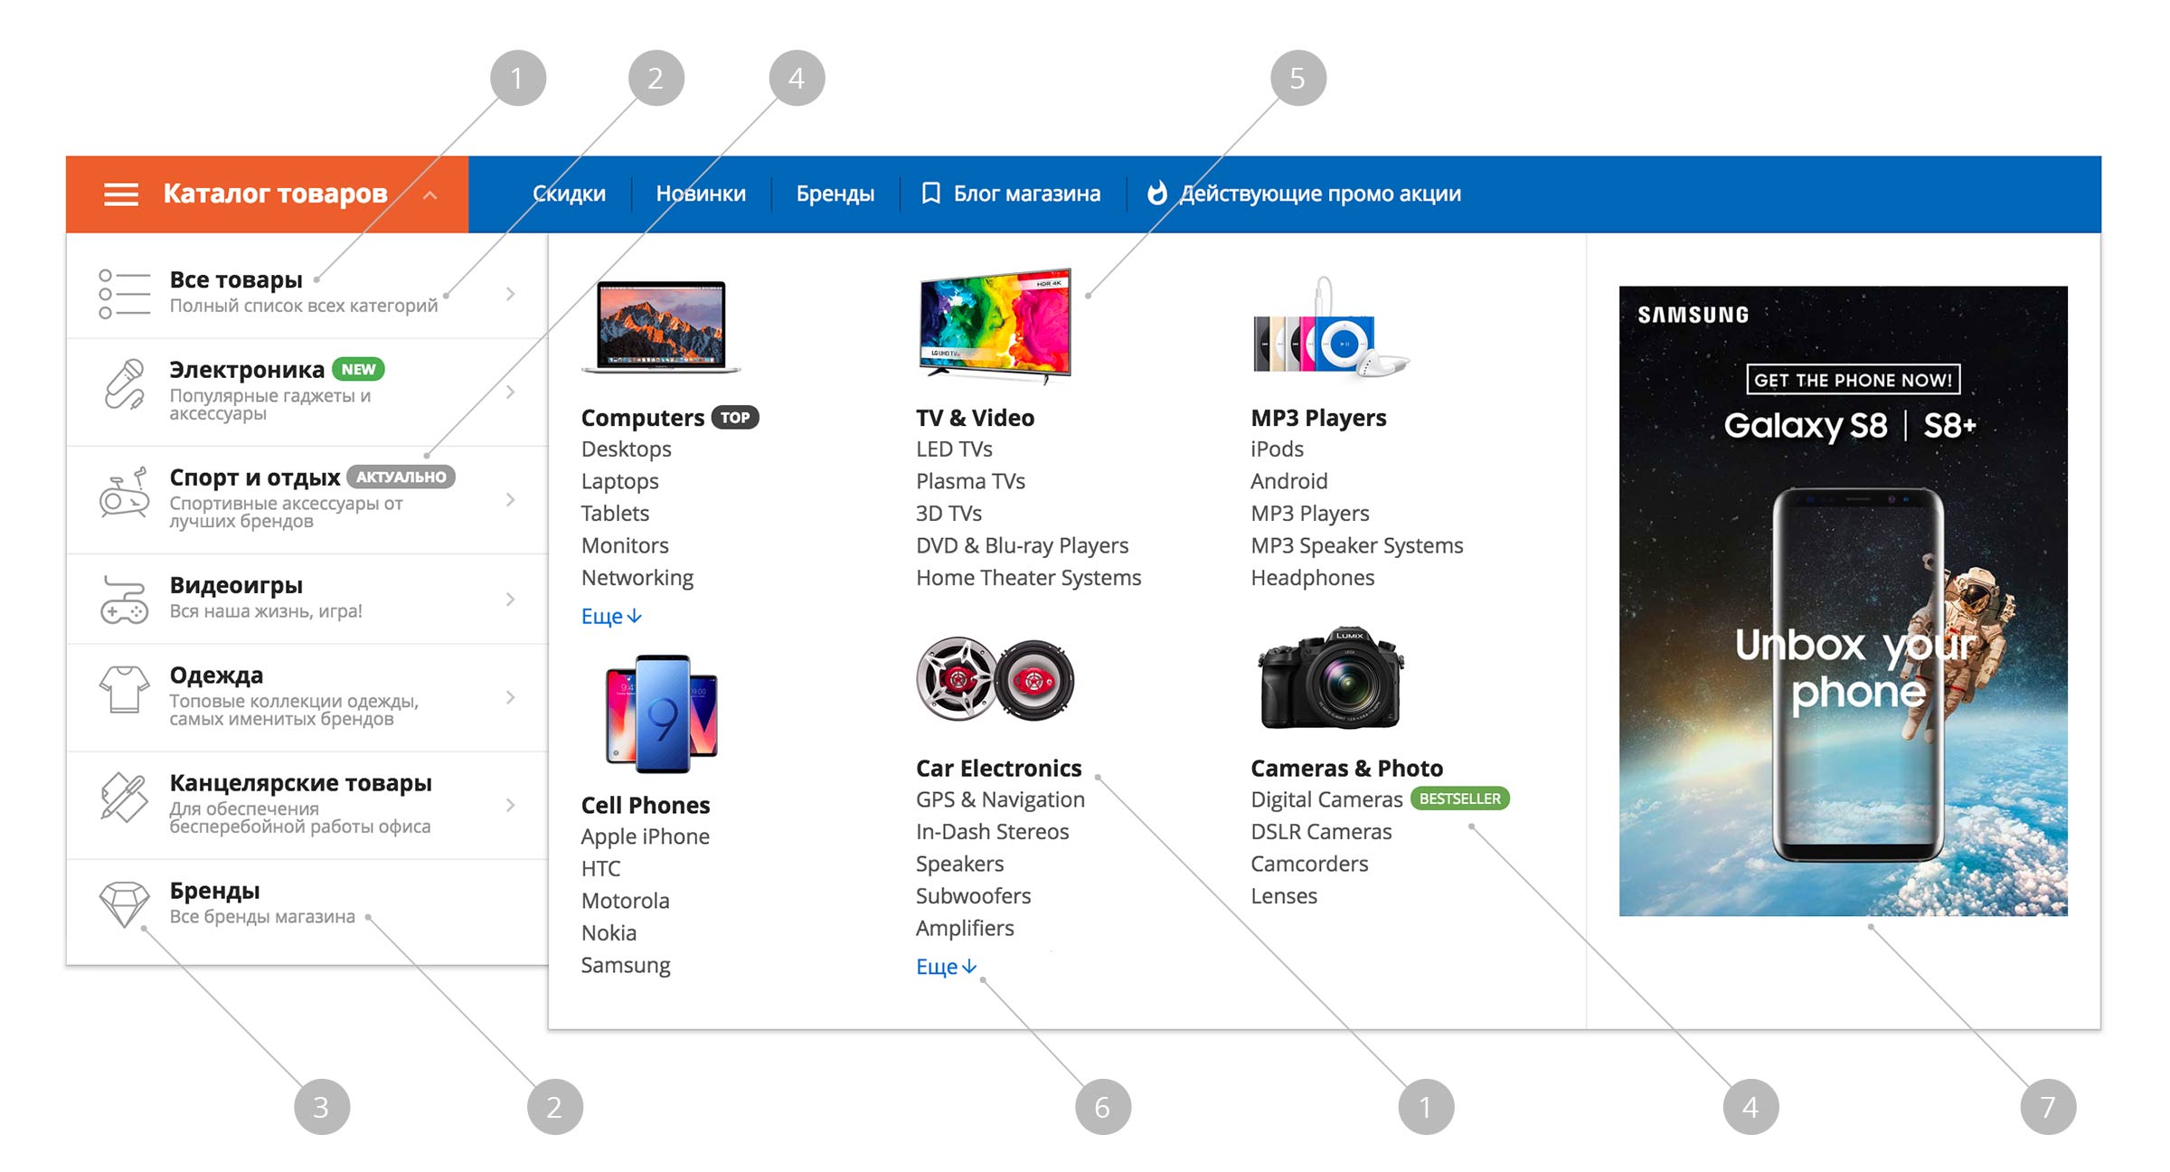This screenshot has width=2170, height=1172.
Task: Click the diamond icon for Бренды
Action: point(124,903)
